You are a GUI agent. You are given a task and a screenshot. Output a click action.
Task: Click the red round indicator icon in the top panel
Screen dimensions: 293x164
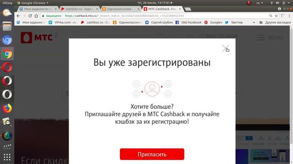(249, 3)
